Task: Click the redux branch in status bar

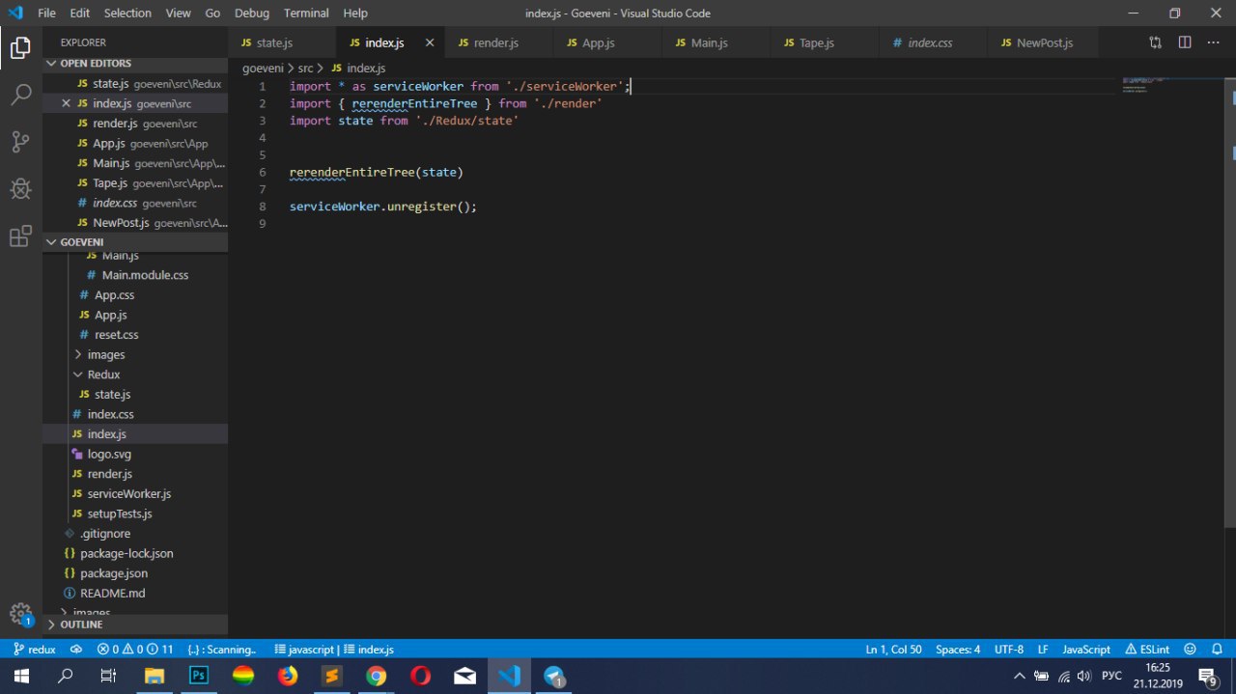Action: click(35, 650)
